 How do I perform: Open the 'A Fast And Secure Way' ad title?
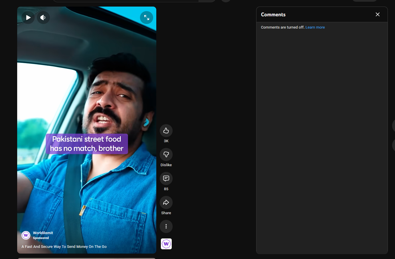(64, 247)
